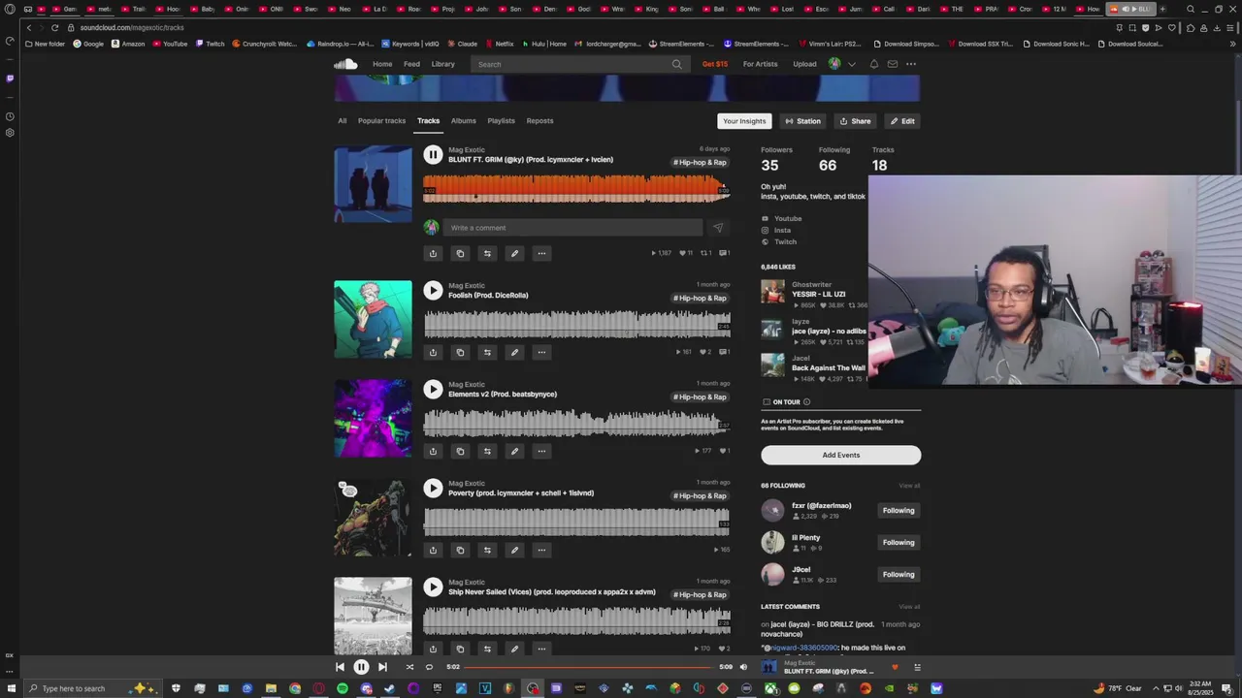Repost the Elements v2 track

click(x=487, y=451)
